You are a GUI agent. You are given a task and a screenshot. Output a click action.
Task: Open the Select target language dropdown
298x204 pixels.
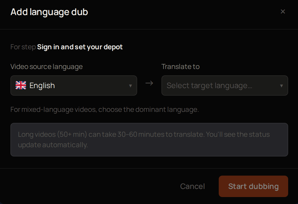[x=225, y=85]
